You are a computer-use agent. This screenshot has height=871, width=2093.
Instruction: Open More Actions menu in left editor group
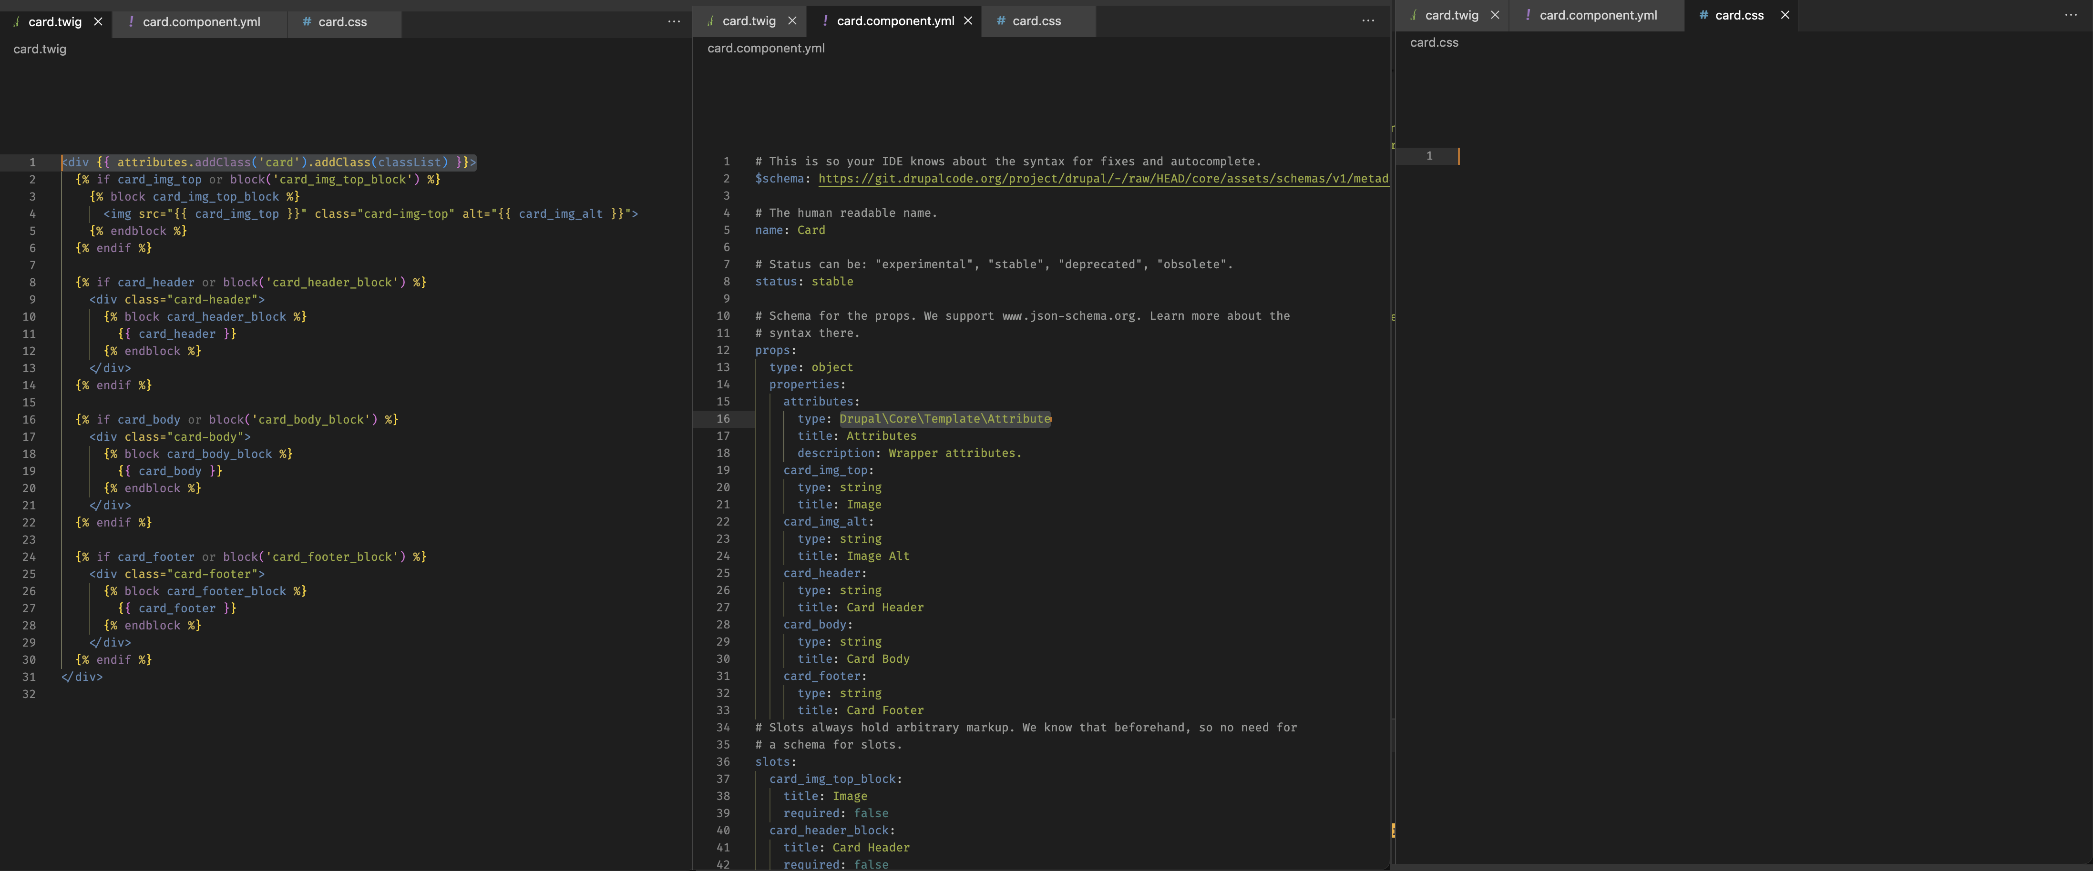[x=674, y=22]
